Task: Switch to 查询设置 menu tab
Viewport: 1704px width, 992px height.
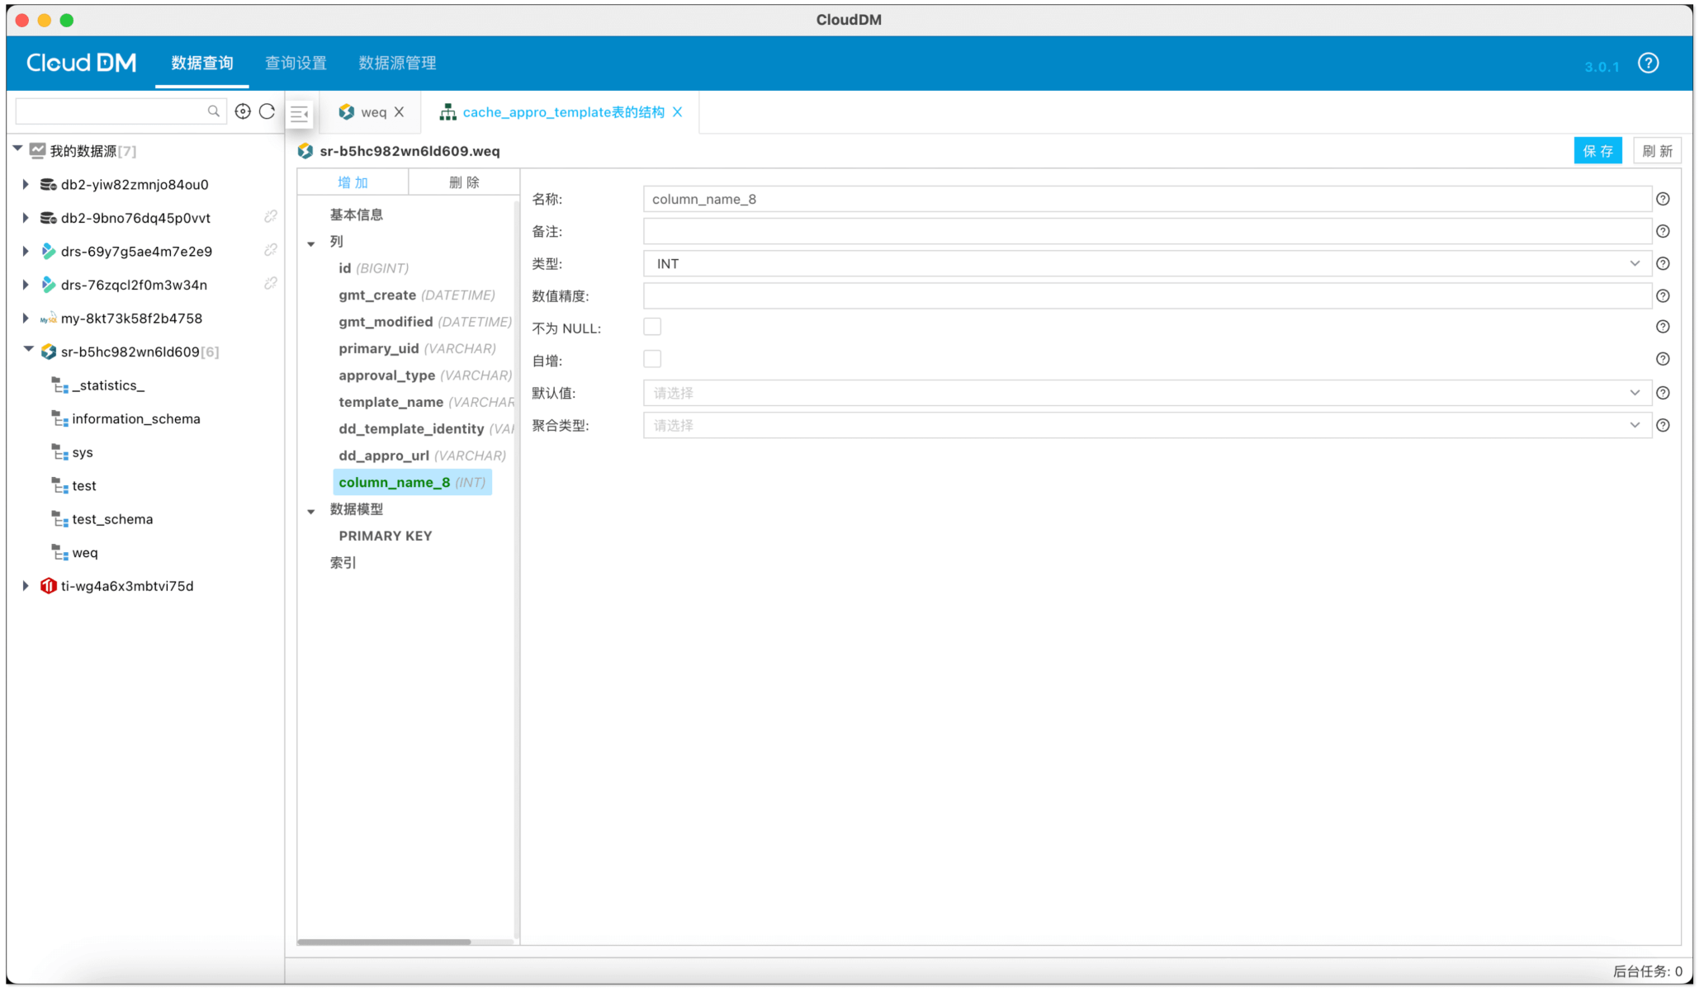Action: pos(296,64)
